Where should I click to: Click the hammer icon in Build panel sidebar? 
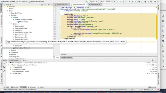coord(4,63)
